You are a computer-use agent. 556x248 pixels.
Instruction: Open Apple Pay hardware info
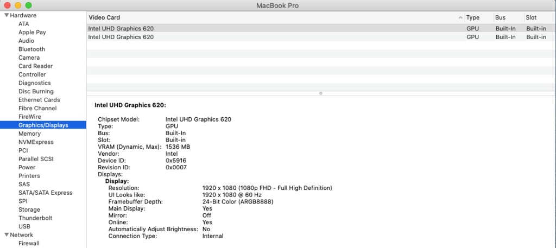[32, 32]
